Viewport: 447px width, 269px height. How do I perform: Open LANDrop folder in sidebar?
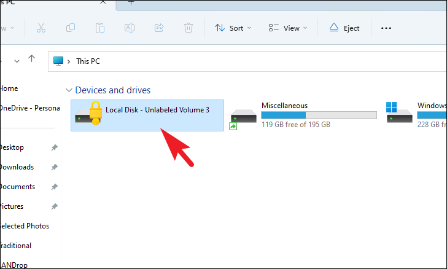coord(14,265)
